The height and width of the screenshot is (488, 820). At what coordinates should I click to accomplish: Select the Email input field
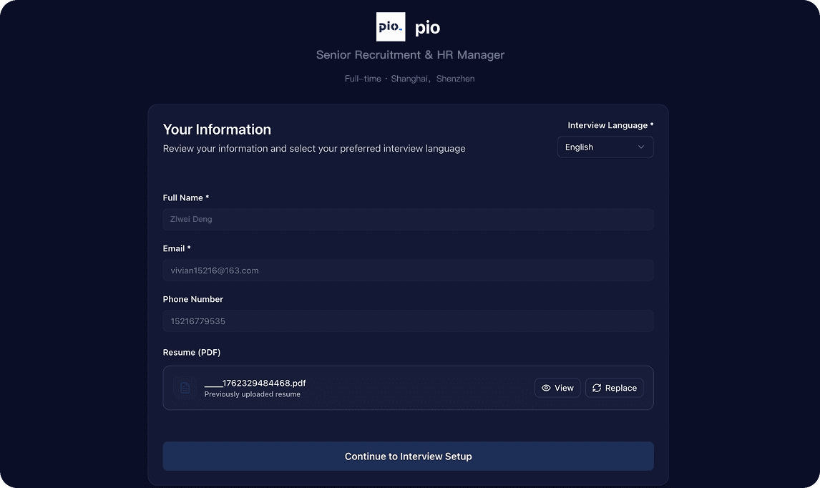408,270
